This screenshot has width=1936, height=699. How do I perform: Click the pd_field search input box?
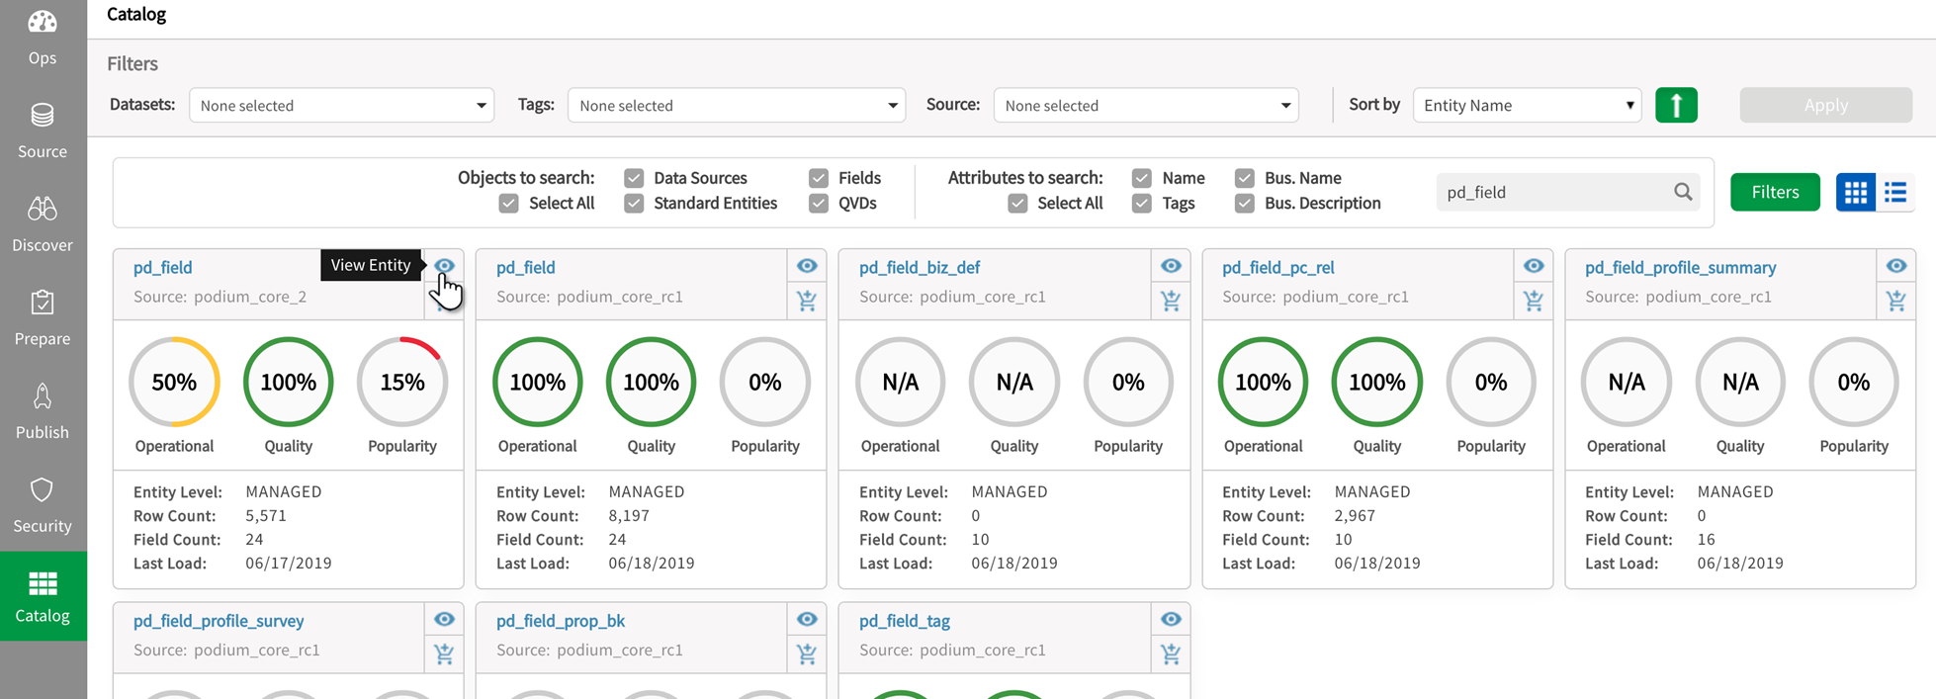[x=1553, y=193]
